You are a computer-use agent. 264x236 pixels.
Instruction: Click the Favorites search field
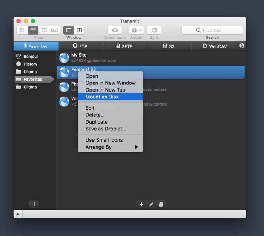pos(212,30)
